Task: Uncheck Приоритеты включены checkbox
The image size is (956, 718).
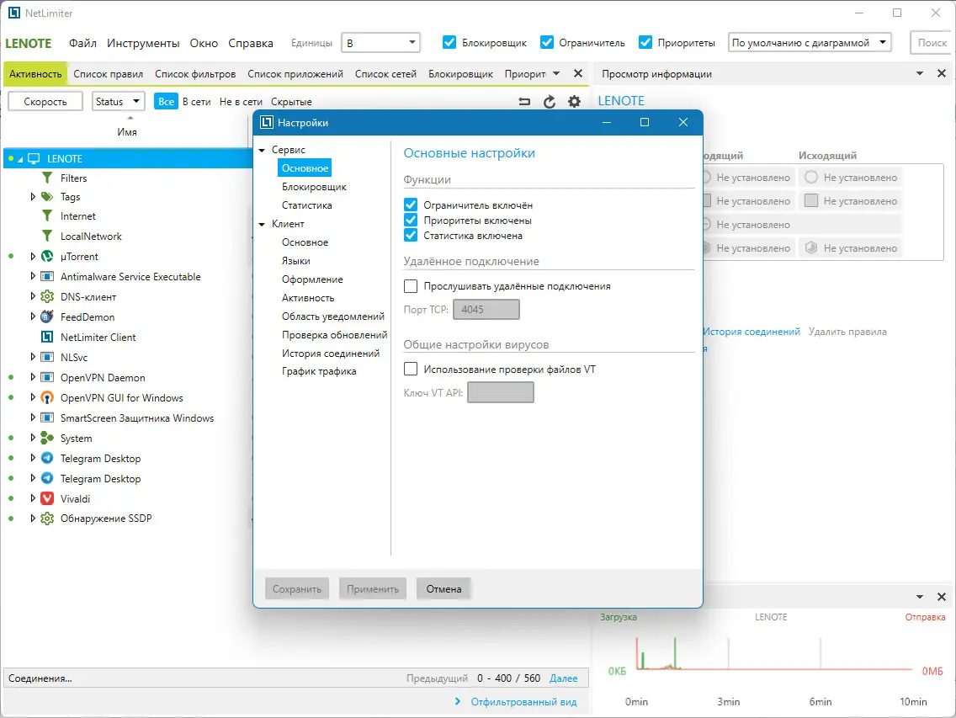Action: [411, 221]
